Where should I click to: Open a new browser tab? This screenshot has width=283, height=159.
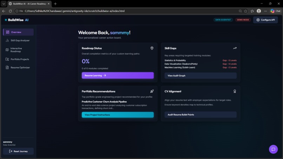pyautogui.click(x=55, y=4)
